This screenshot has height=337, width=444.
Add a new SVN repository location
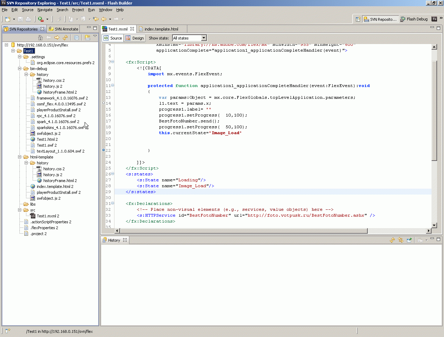click(87, 37)
